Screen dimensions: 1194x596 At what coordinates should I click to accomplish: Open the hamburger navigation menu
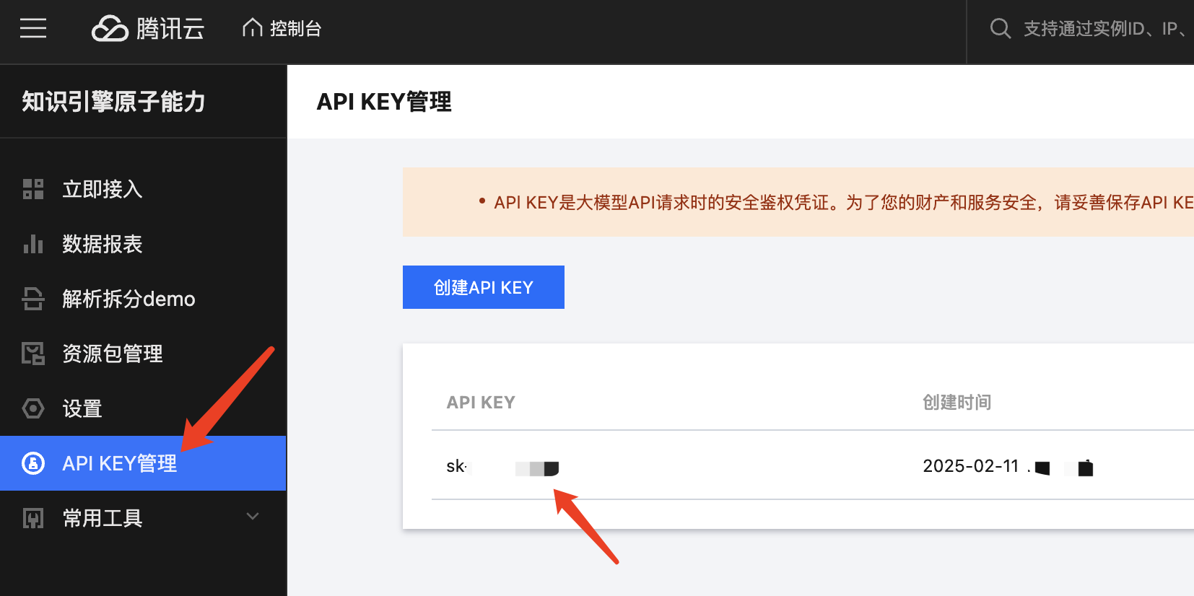point(33,28)
